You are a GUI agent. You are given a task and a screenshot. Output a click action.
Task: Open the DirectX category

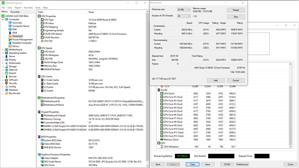12,73
